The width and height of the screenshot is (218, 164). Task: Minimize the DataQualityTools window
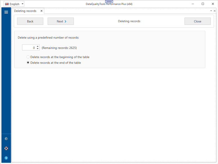click(193, 4)
